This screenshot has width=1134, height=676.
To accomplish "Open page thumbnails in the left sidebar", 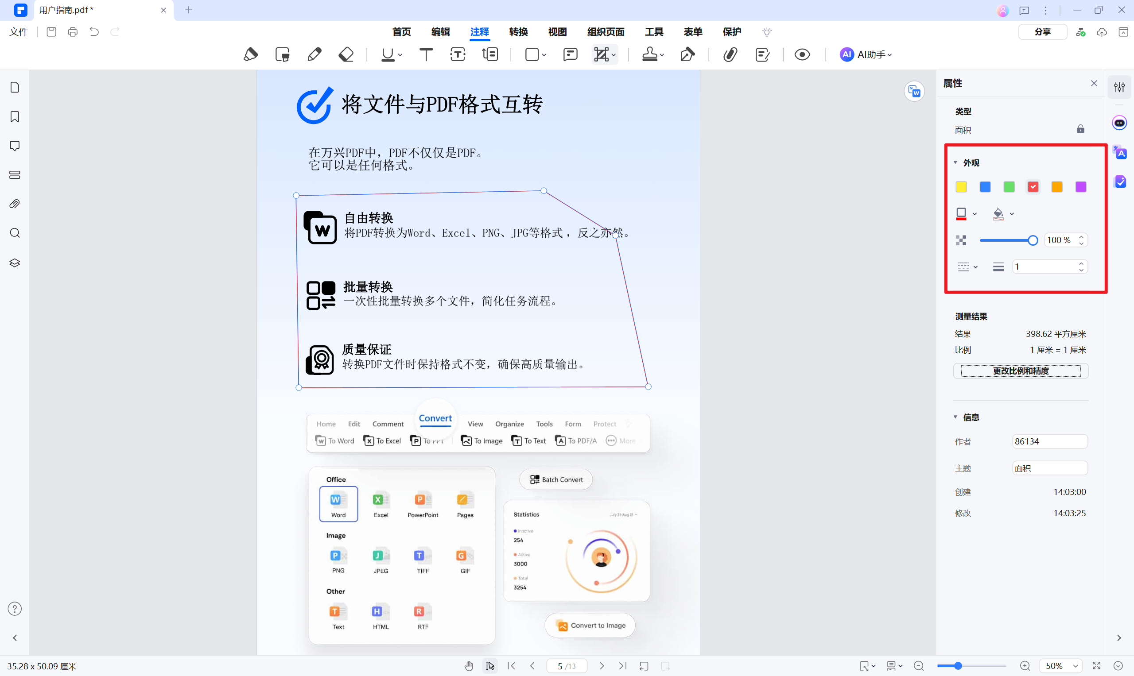I will point(15,87).
